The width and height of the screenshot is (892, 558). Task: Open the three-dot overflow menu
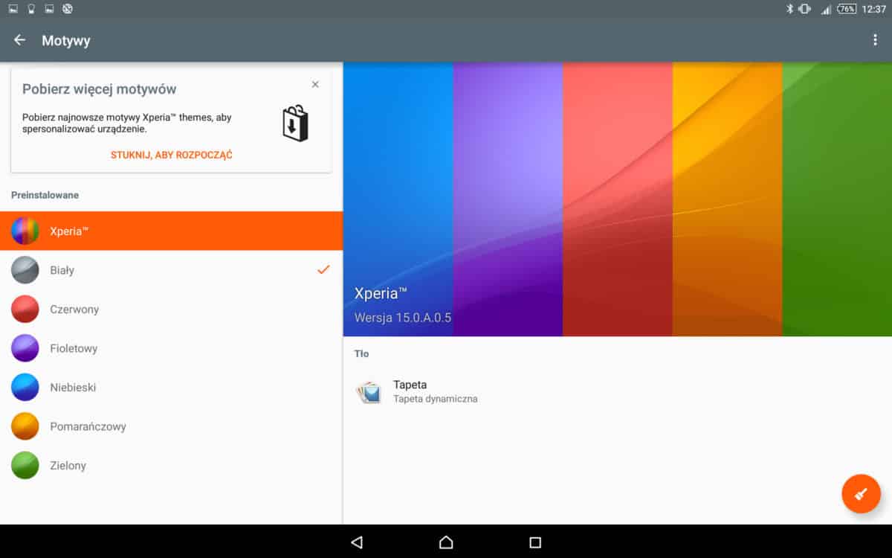pos(875,40)
